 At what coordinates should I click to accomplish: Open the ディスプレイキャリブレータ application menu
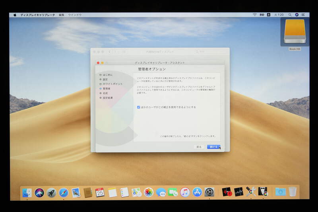pyautogui.click(x=38, y=15)
